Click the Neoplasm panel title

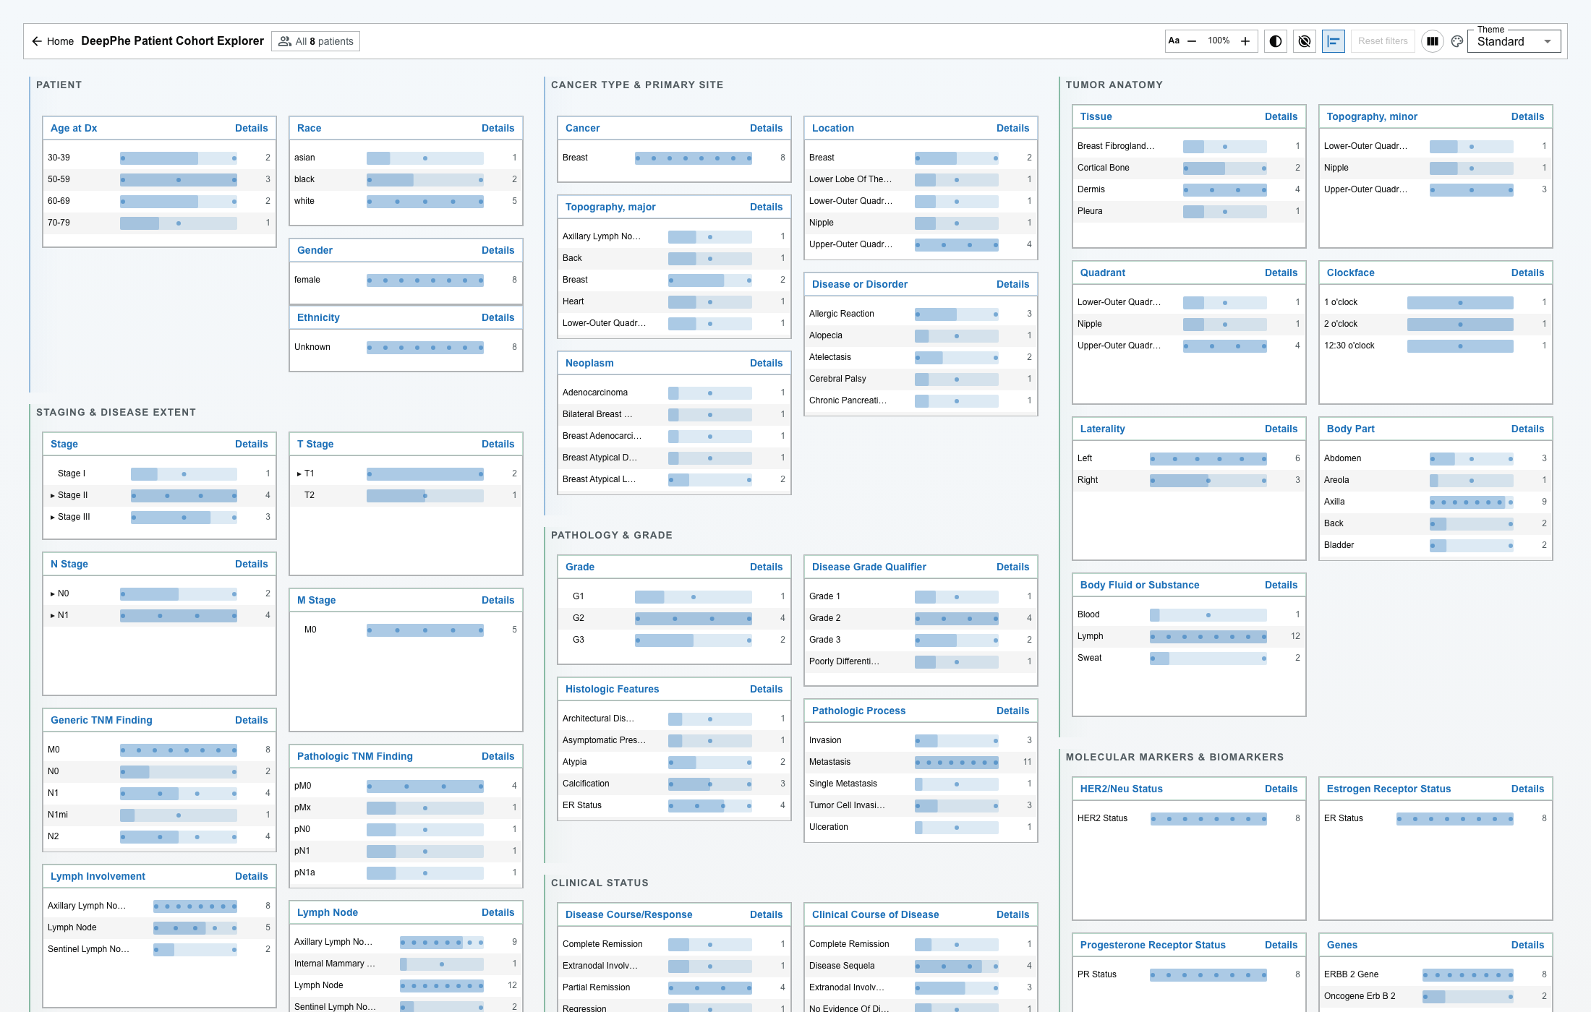[x=589, y=363]
